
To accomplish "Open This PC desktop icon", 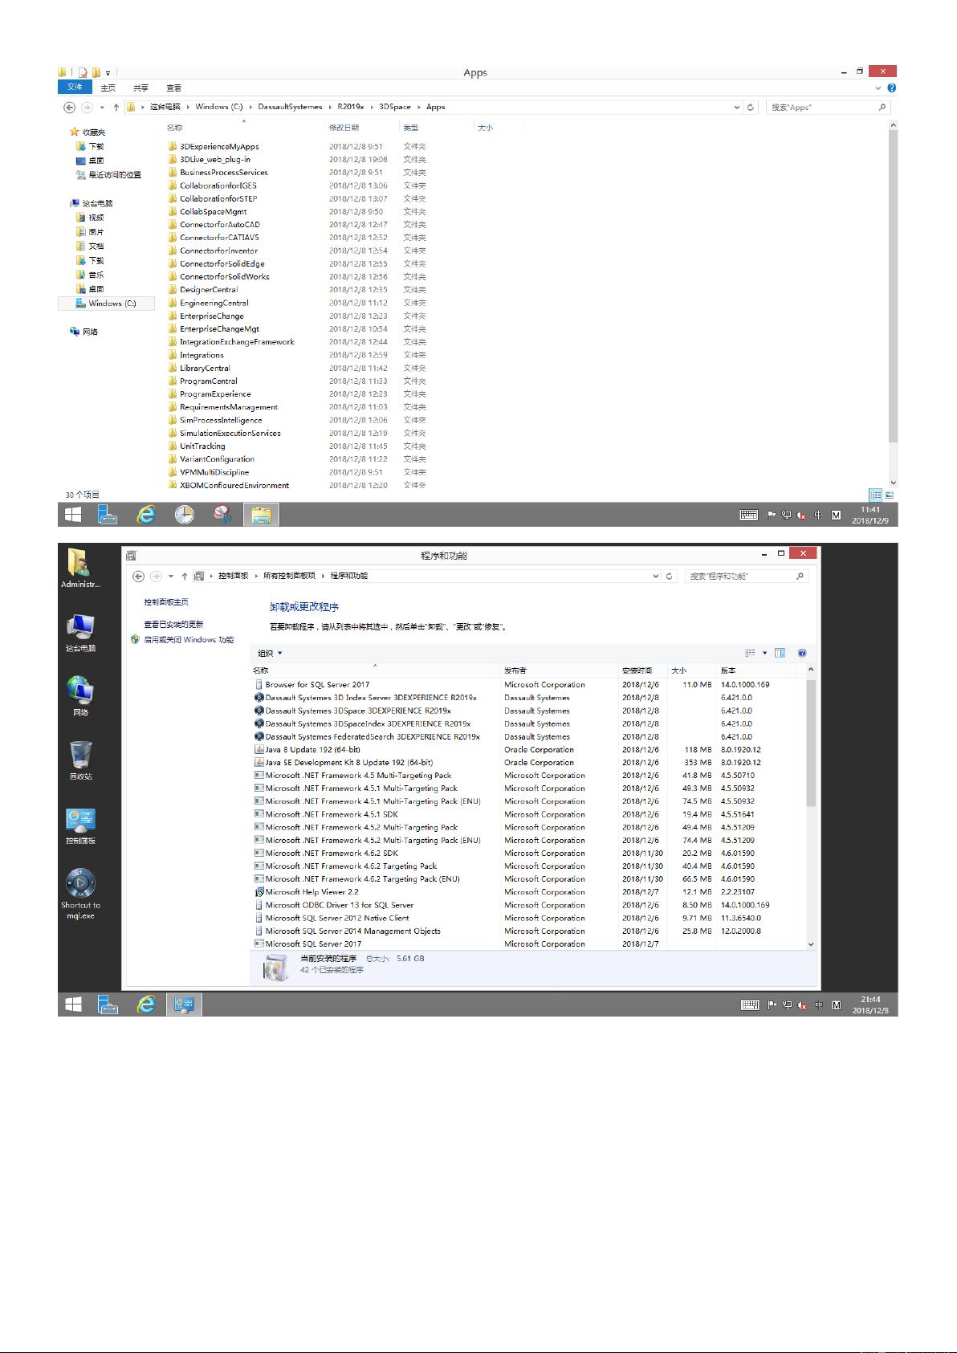I will 80,632.
